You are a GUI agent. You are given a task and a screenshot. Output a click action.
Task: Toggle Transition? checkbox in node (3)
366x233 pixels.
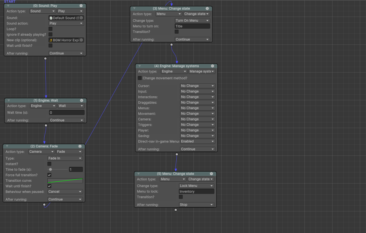[177, 32]
